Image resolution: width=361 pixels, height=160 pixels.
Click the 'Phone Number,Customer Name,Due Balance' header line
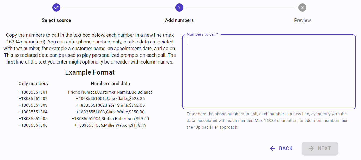pos(110,92)
